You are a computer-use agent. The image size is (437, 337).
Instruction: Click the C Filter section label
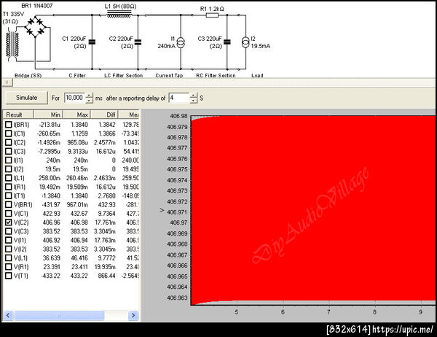pos(77,75)
